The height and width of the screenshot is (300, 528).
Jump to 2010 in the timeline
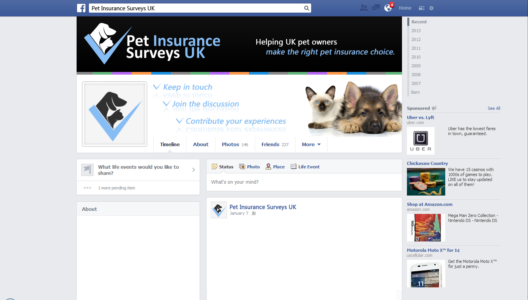(x=416, y=57)
